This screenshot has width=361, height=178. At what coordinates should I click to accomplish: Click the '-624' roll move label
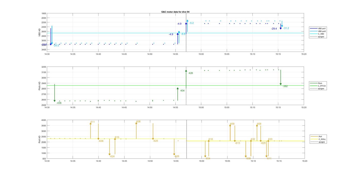pos(112,156)
